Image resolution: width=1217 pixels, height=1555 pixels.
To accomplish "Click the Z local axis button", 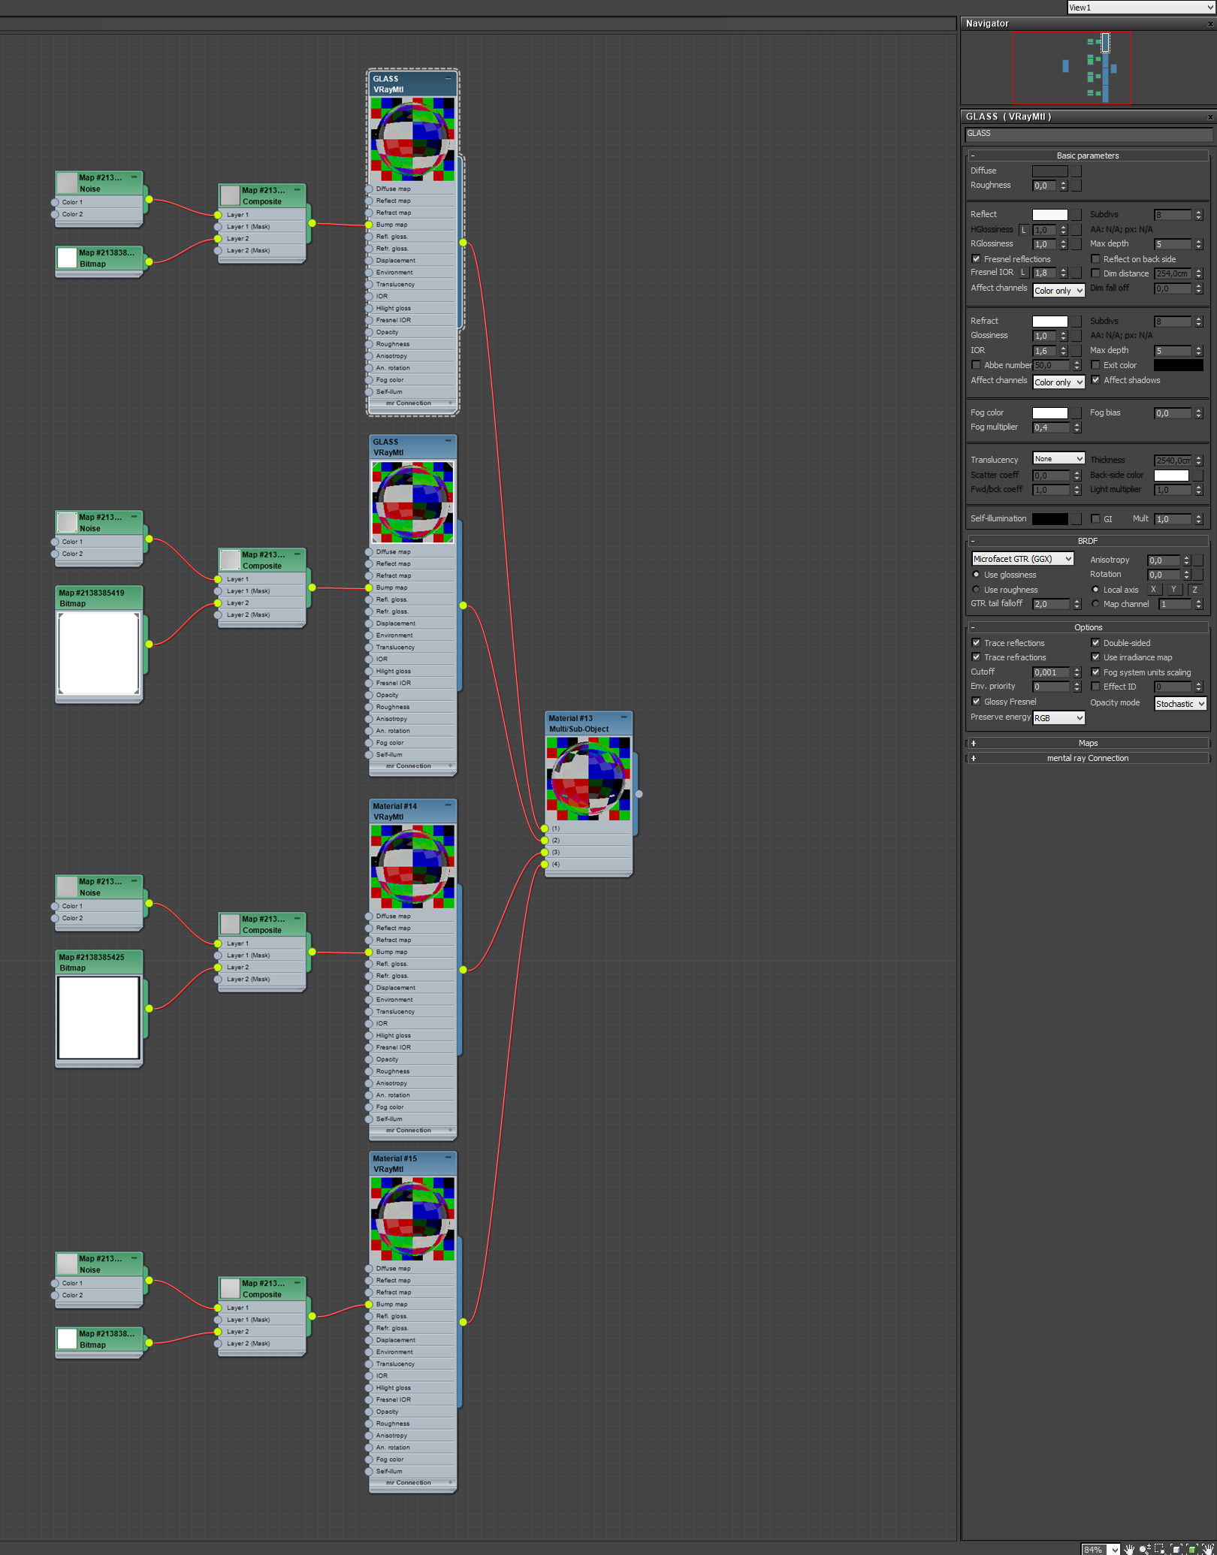I will 1195,590.
